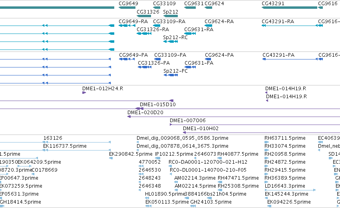Open EST RH63711.5prime

[x=285, y=138]
